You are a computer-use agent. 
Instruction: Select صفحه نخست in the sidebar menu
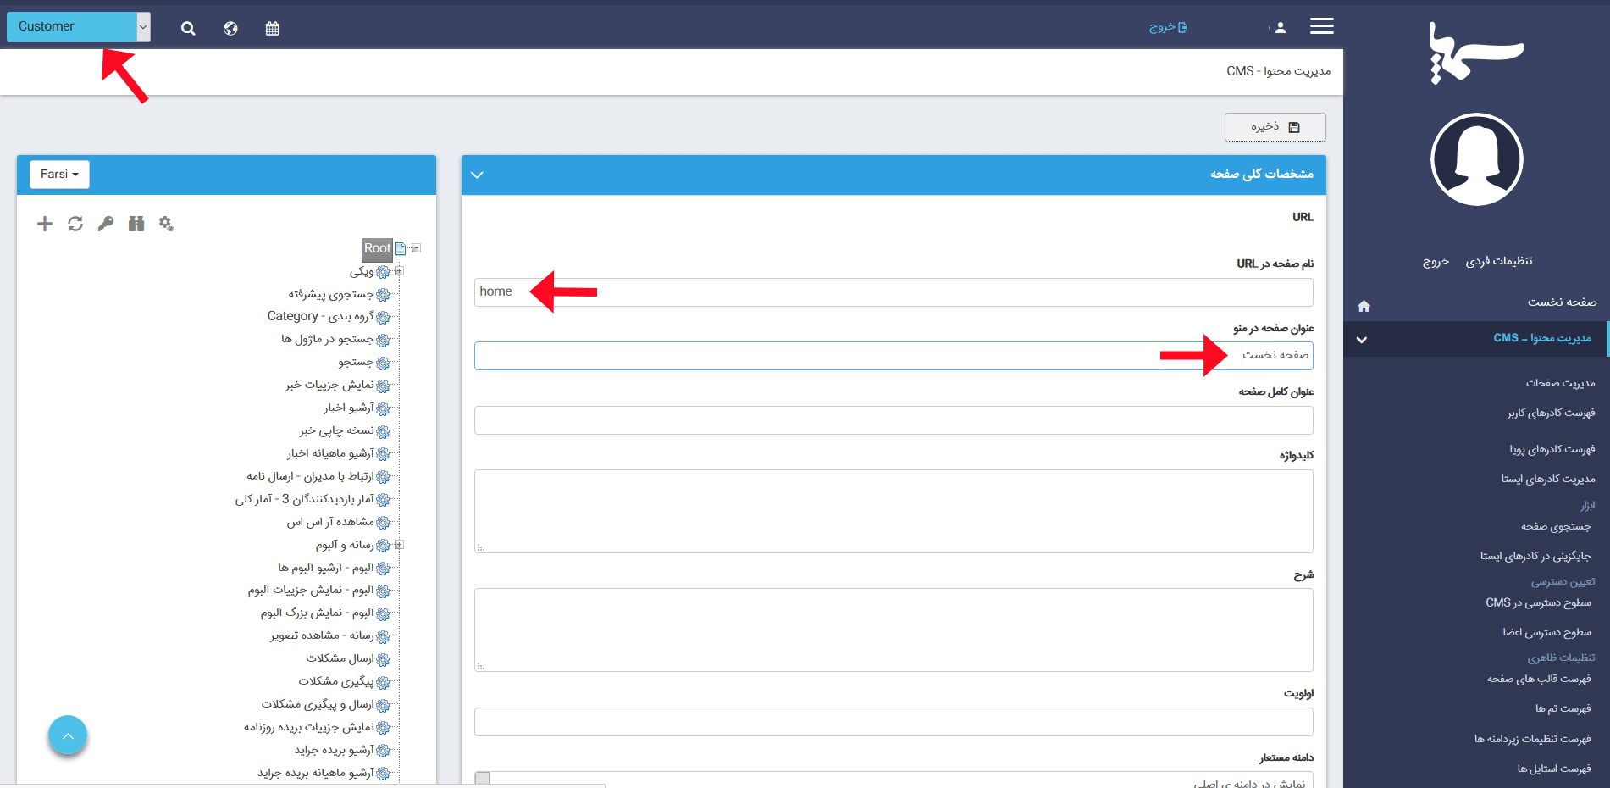pos(1562,302)
